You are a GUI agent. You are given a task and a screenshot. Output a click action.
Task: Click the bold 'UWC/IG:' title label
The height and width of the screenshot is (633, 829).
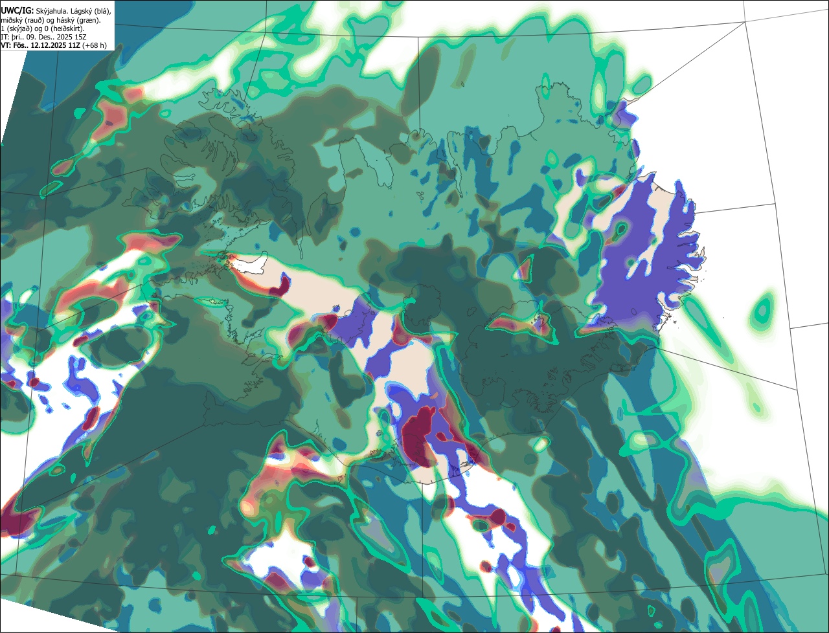[17, 11]
